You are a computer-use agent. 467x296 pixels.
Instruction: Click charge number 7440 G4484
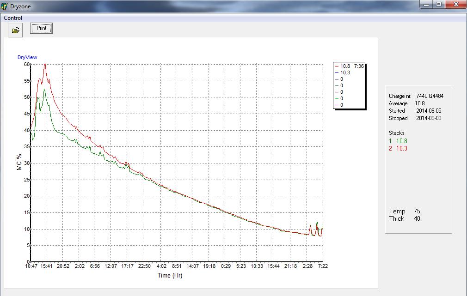pyautogui.click(x=430, y=96)
